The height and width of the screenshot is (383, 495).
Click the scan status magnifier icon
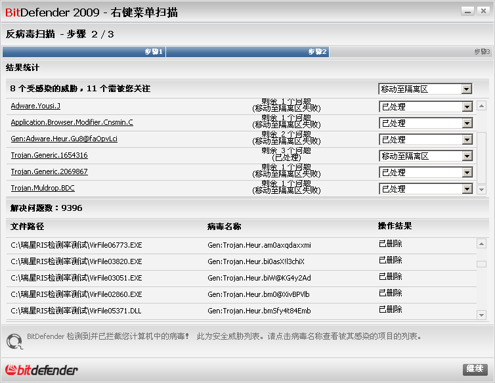pos(14,342)
